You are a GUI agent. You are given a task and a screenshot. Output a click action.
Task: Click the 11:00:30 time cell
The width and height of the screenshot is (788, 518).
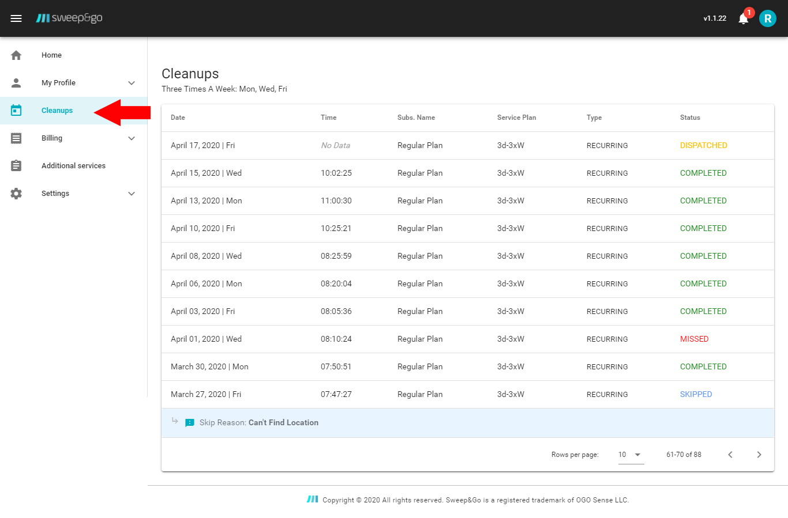(336, 201)
